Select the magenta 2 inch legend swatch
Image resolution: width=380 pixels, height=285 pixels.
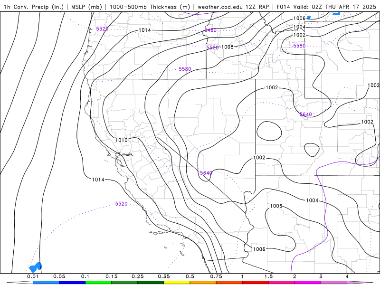click(x=308, y=283)
